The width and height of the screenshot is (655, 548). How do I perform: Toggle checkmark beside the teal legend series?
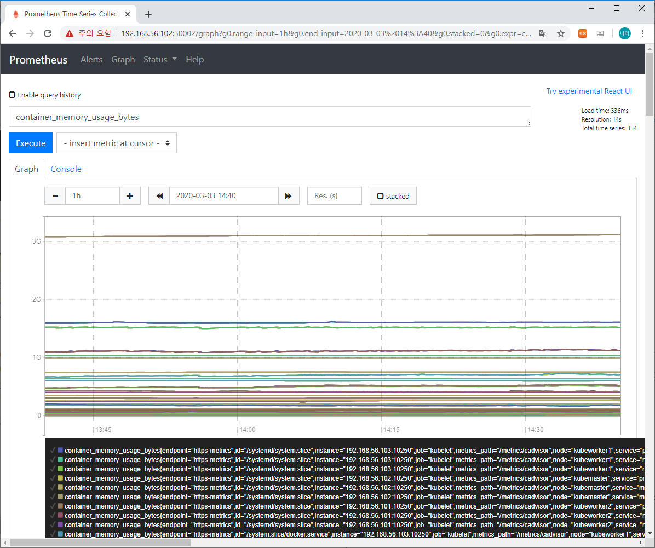[52, 460]
